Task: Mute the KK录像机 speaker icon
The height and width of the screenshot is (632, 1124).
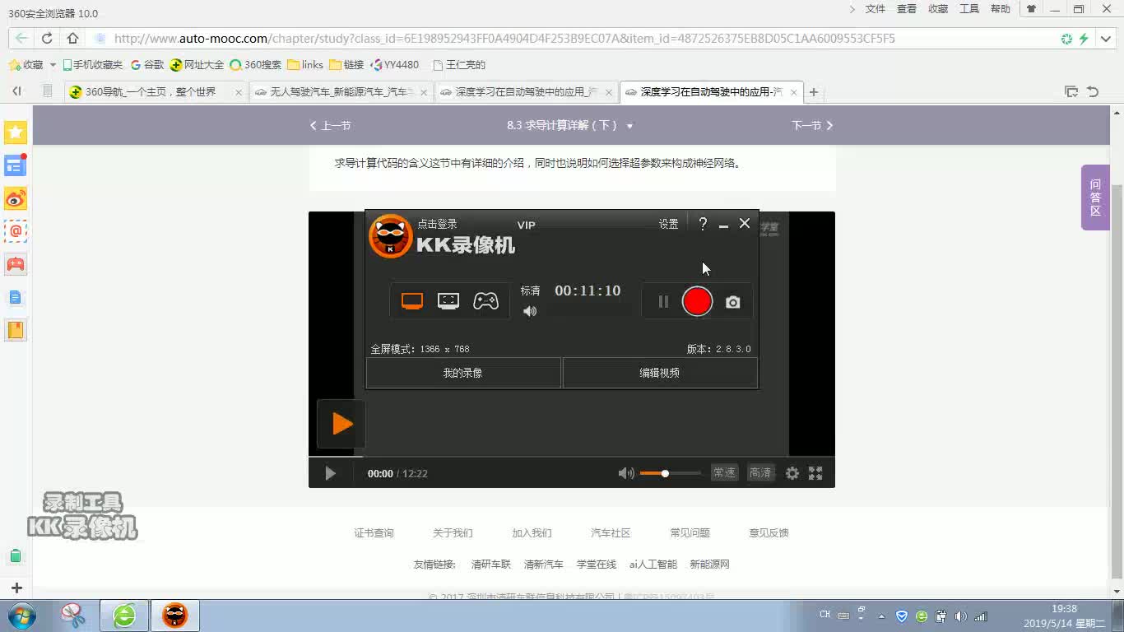Action: (530, 311)
